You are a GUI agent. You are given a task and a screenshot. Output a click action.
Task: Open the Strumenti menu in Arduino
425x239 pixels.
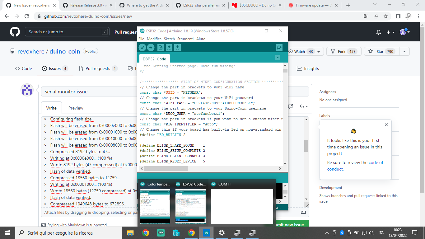185,39
